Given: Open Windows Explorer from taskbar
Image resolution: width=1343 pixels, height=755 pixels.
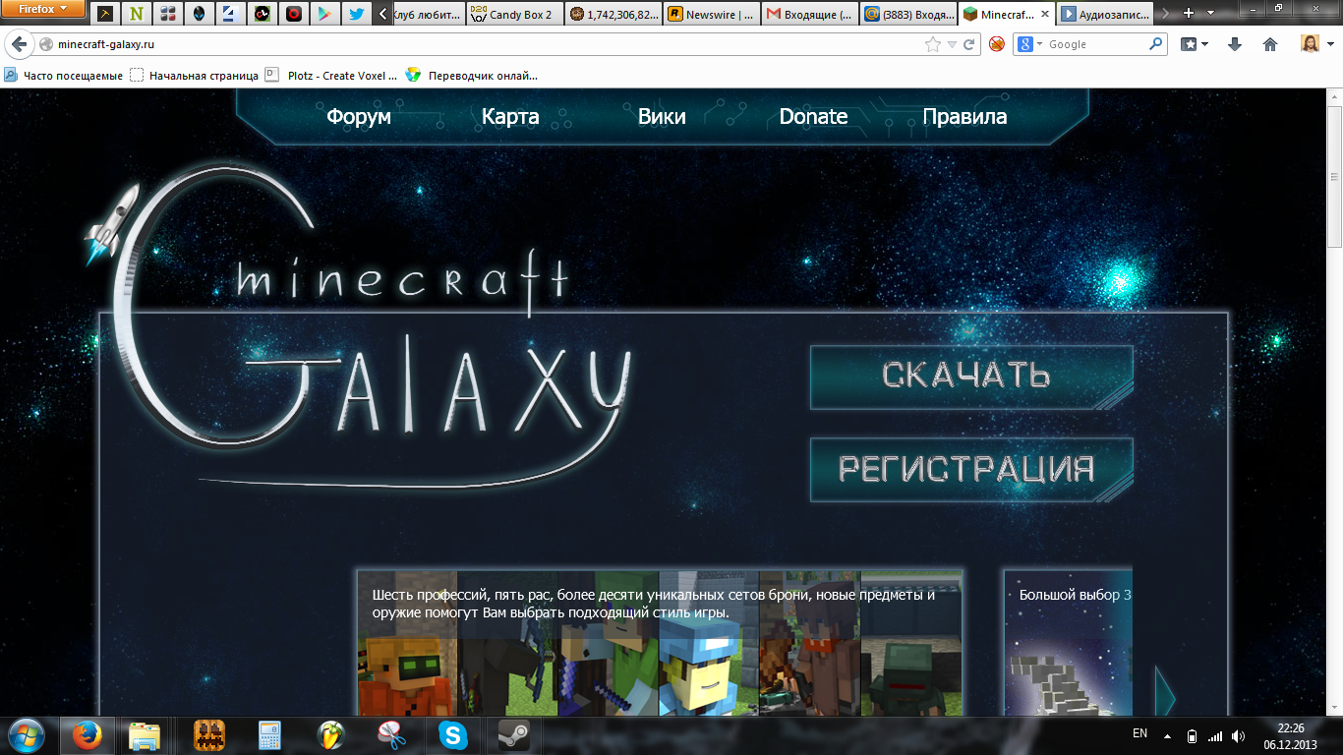Looking at the screenshot, I should pos(145,735).
